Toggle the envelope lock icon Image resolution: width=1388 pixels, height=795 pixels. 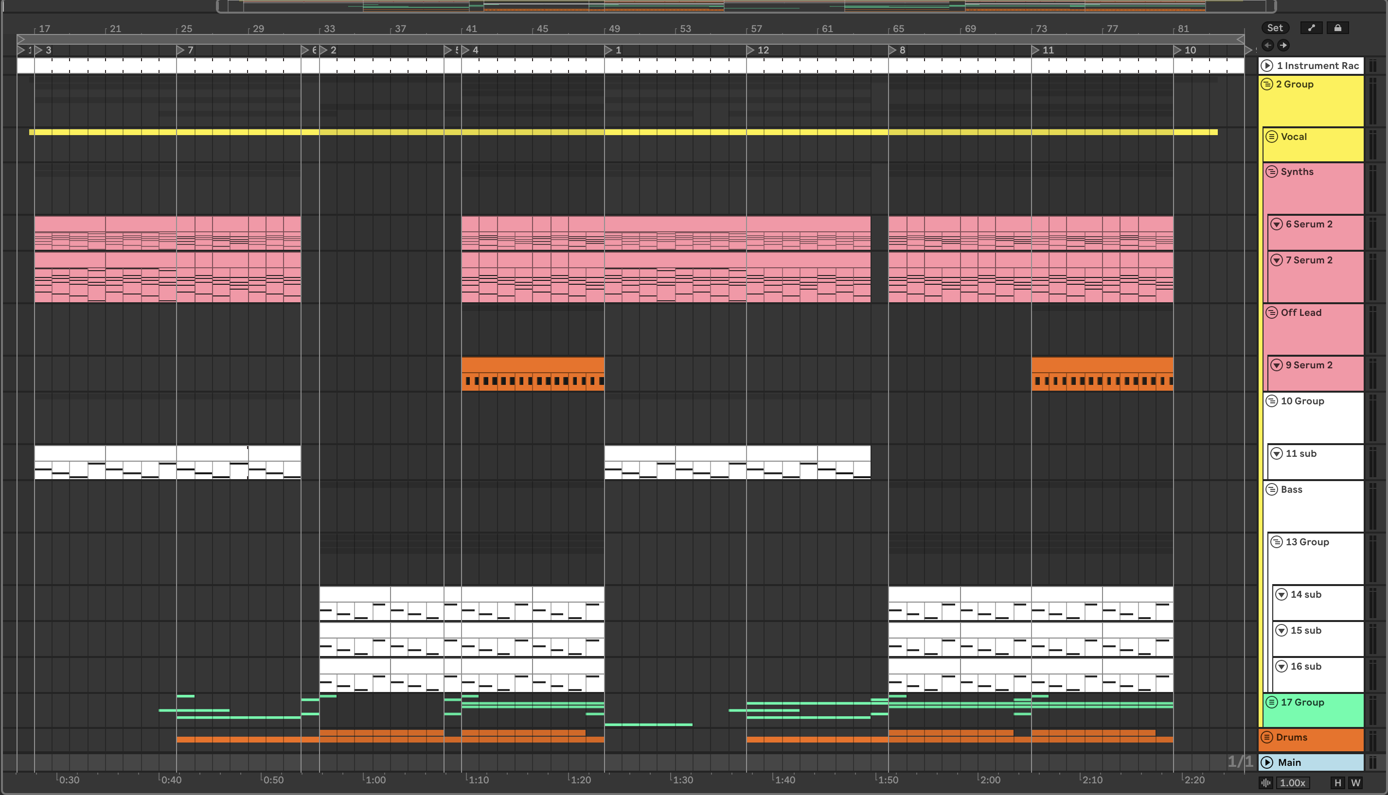coord(1337,28)
